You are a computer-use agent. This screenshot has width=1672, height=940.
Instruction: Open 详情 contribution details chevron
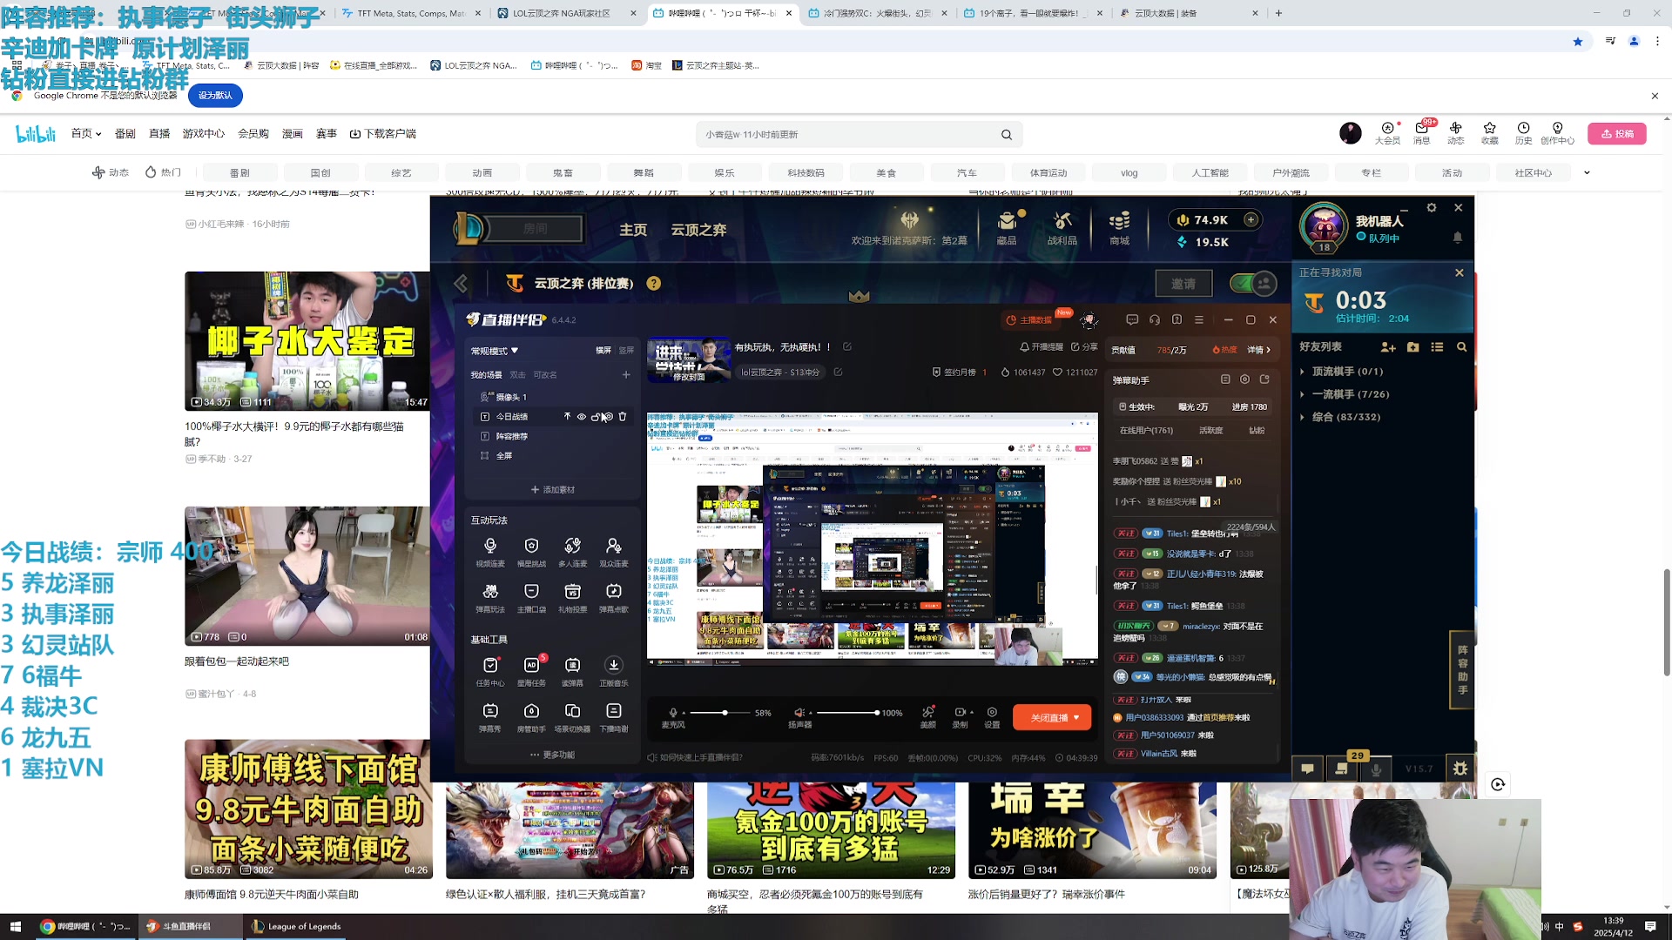point(1259,350)
